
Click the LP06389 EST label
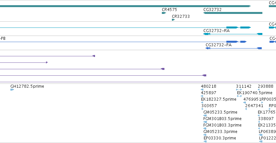267,132
